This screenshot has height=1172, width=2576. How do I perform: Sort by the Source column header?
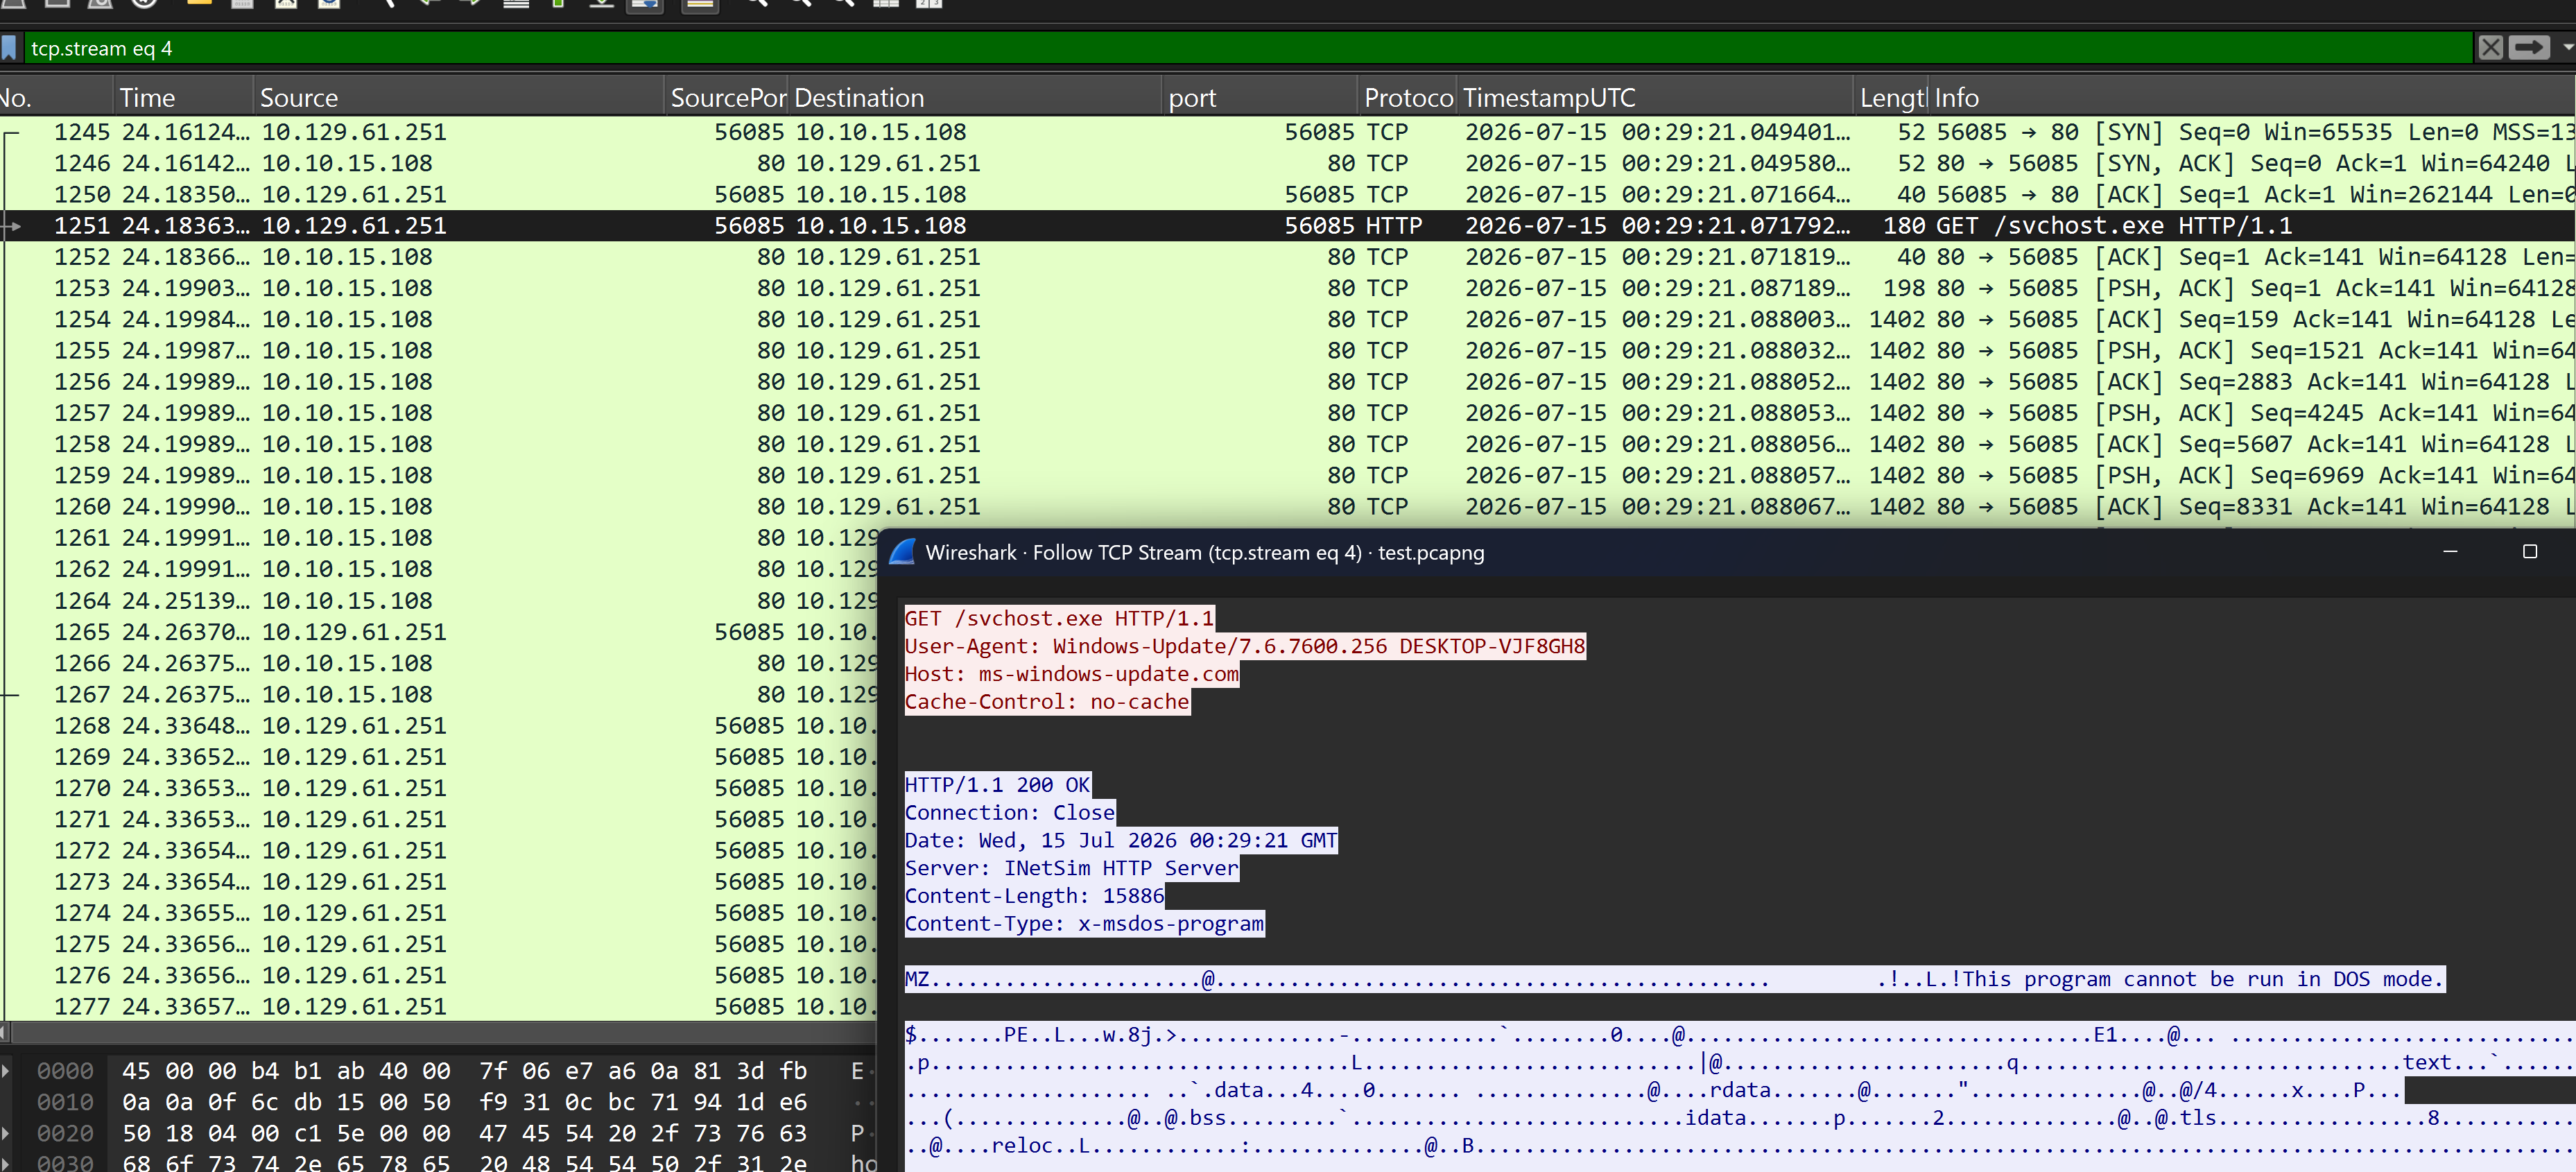(459, 97)
